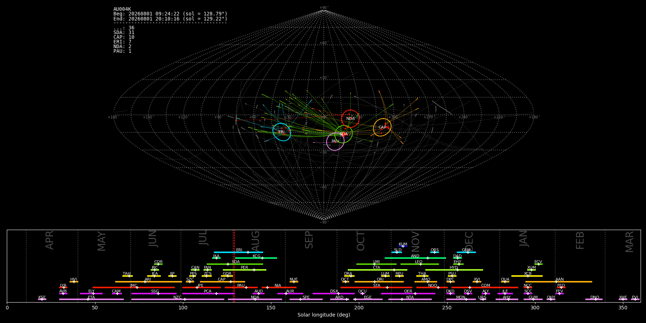The image size is (646, 323).
Task: Select the SPE shower bar in timeline
Action: coord(306,299)
